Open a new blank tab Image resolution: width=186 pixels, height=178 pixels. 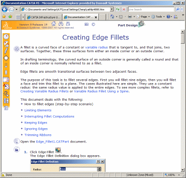click(x=102, y=17)
